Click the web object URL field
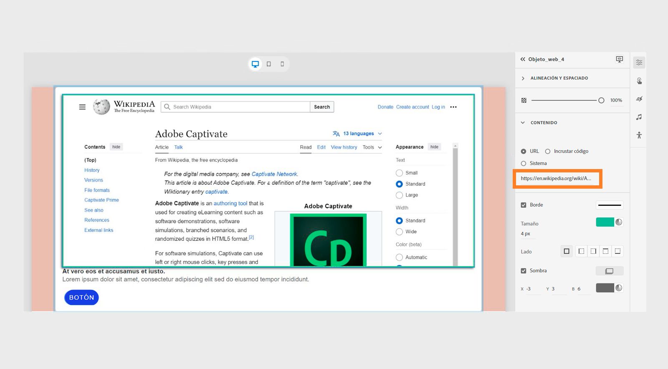 tap(557, 179)
